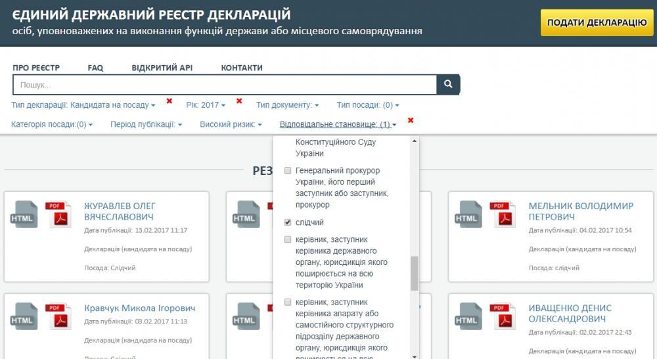Open HTML icon for Мельник Володимир Петрович
This screenshot has height=359, width=657.
point(468,215)
